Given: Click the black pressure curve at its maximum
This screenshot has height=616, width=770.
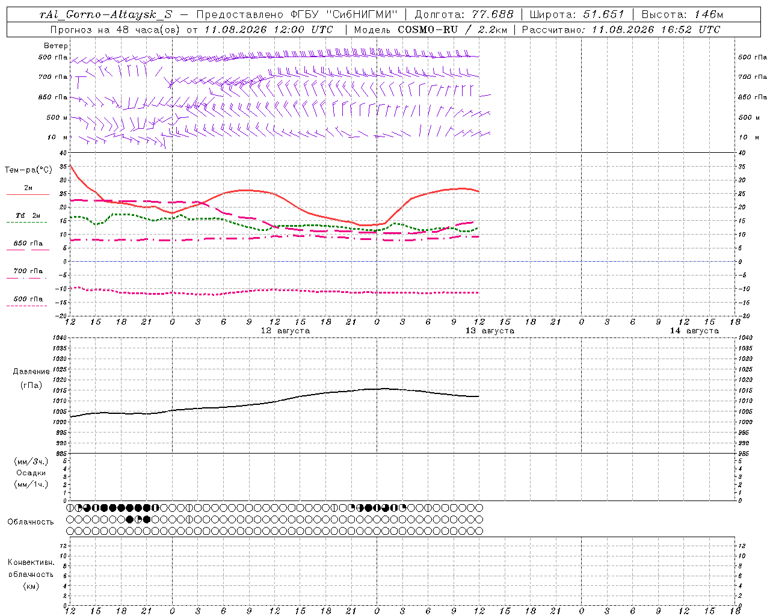Looking at the screenshot, I should [384, 389].
